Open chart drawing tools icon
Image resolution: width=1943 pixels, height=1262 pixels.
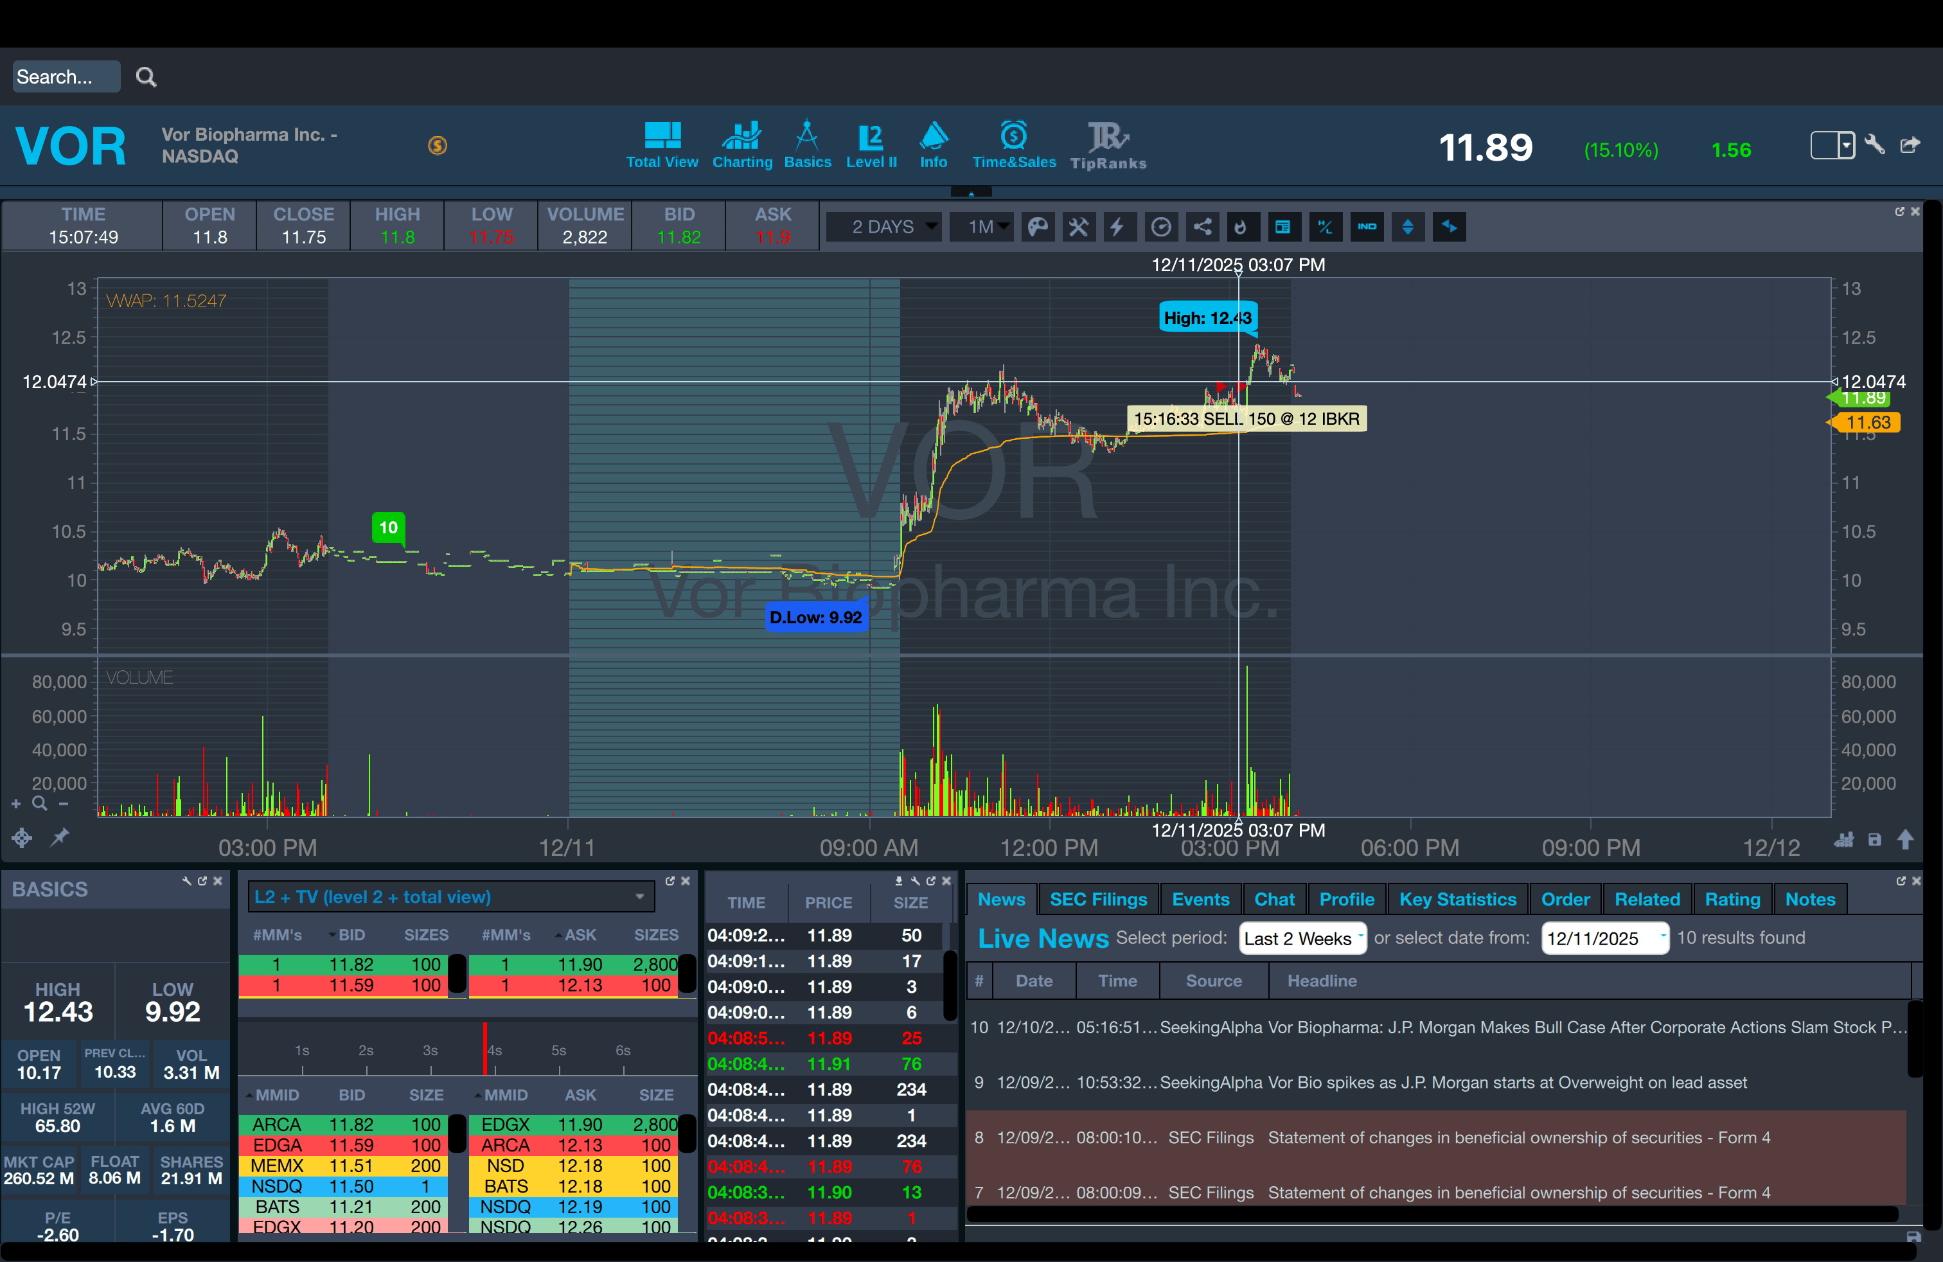pyautogui.click(x=1078, y=227)
